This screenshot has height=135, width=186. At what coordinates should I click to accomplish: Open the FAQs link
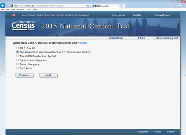[141, 38]
